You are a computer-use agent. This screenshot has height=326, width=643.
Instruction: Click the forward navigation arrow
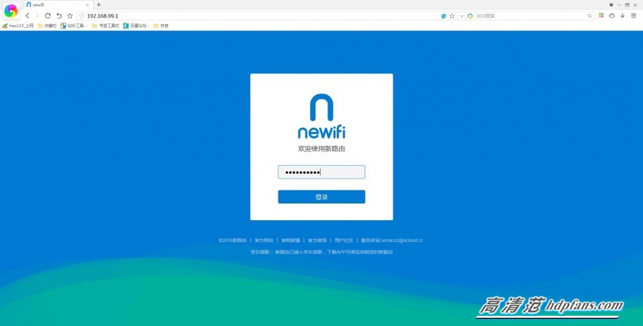point(37,16)
